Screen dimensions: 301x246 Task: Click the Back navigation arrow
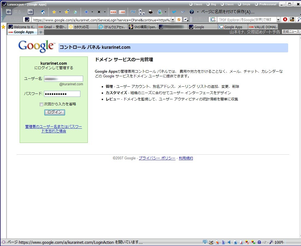click(9, 12)
